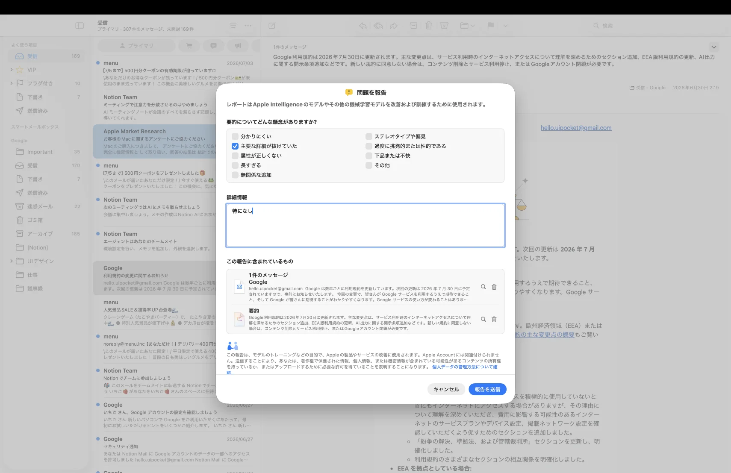The image size is (731, 473).
Task: Compose a new message
Action: click(272, 26)
